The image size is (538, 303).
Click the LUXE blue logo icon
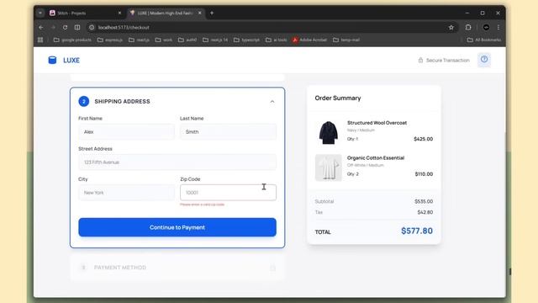[52, 60]
